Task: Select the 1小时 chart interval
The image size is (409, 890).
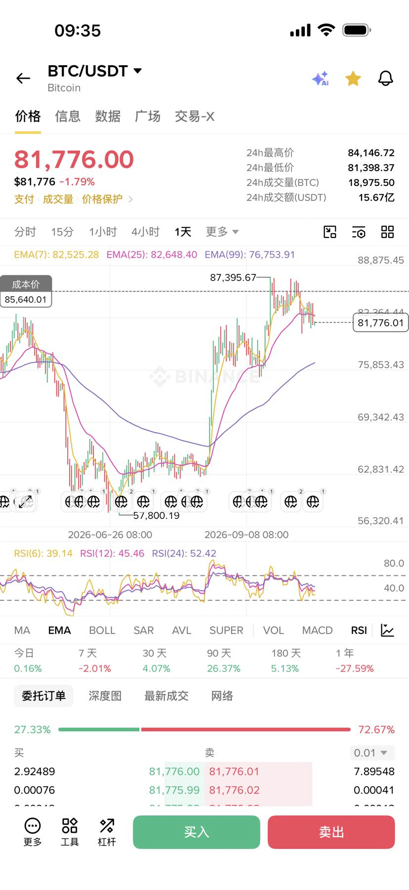Action: point(103,232)
